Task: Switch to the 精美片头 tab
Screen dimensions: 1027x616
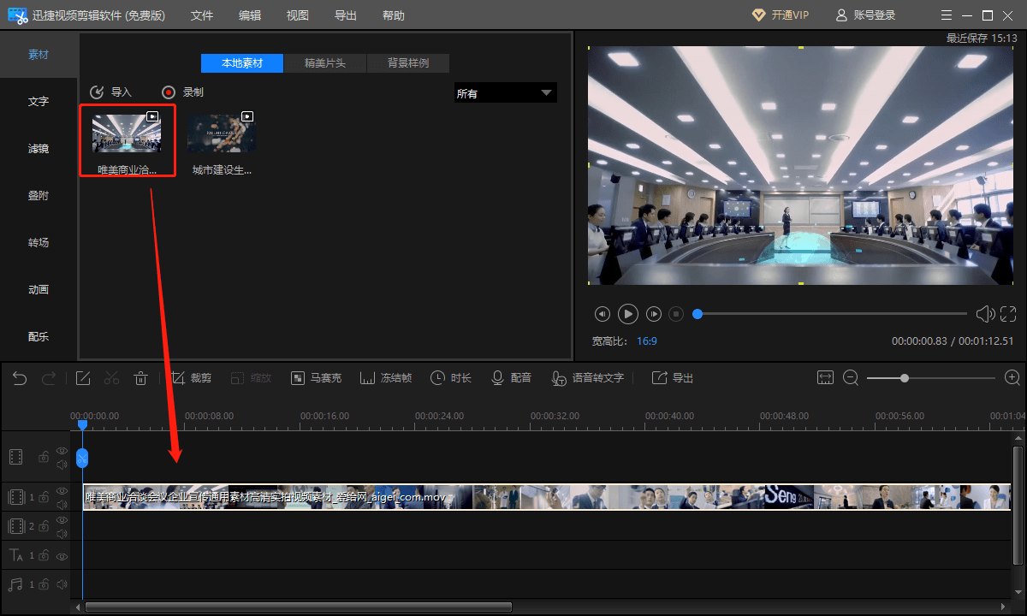Action: [x=325, y=63]
